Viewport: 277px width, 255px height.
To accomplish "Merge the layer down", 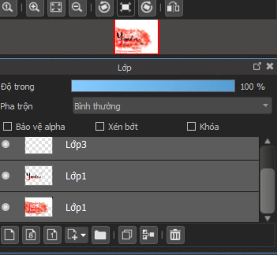I will click(x=149, y=235).
